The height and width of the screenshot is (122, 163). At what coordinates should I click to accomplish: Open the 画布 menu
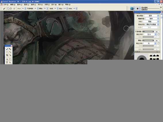pos(20,5)
